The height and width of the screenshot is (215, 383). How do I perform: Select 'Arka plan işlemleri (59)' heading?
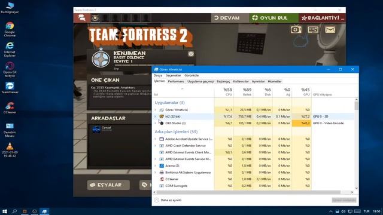[x=176, y=131]
